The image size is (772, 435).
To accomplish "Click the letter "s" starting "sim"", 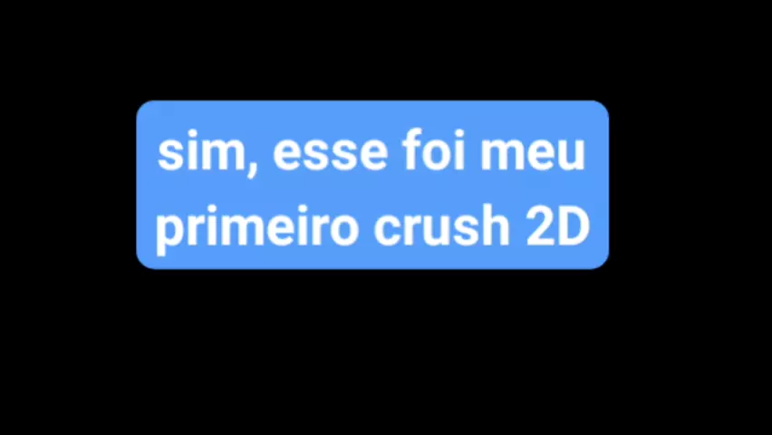I will [169, 156].
